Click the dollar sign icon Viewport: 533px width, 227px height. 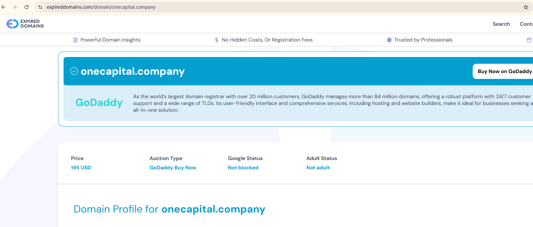click(x=216, y=40)
